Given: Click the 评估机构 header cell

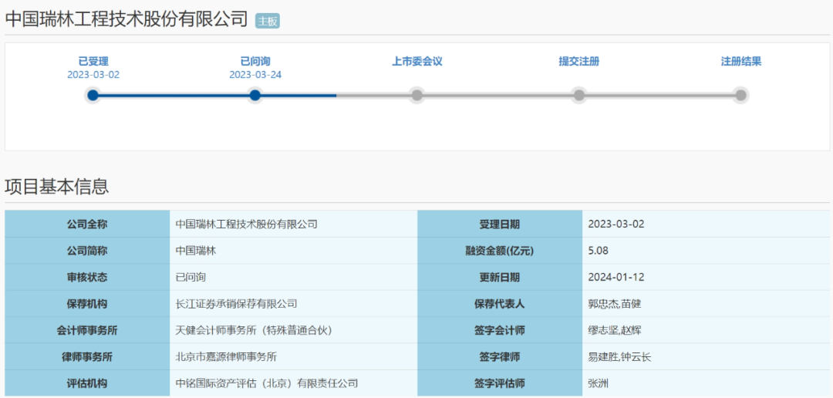Looking at the screenshot, I should pos(87,383).
